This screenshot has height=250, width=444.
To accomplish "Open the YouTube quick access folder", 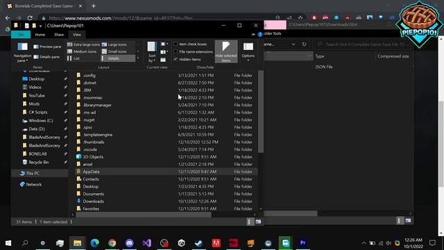I will (37, 96).
